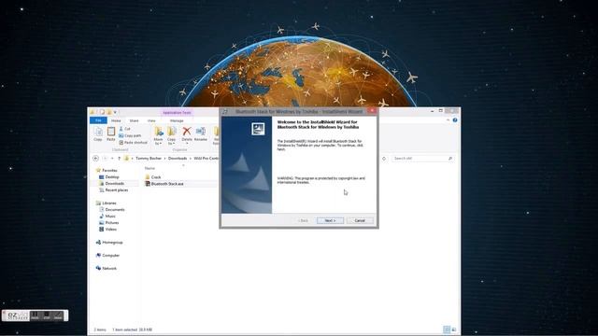Select Favorites in the navigation pane
The image size is (598, 336).
point(107,170)
